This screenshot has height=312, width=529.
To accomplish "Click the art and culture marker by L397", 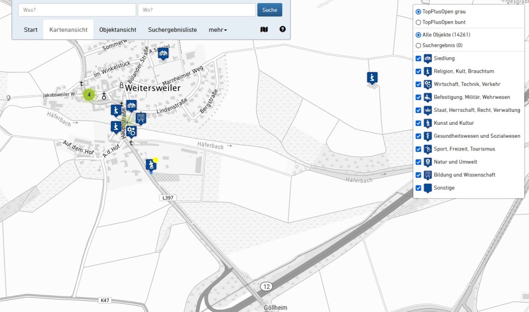I will [151, 165].
